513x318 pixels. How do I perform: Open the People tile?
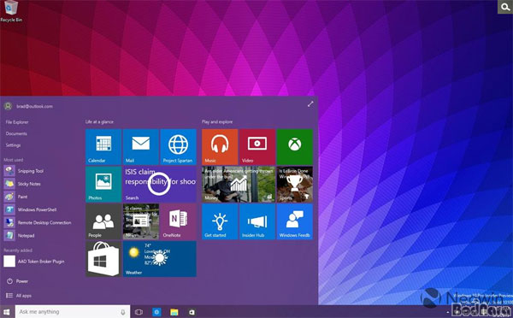[103, 221]
